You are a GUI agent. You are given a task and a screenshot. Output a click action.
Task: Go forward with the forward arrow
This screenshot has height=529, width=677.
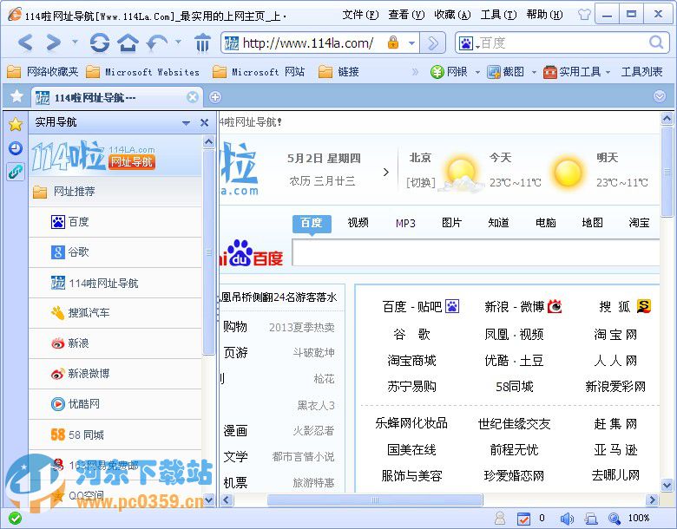(x=53, y=42)
